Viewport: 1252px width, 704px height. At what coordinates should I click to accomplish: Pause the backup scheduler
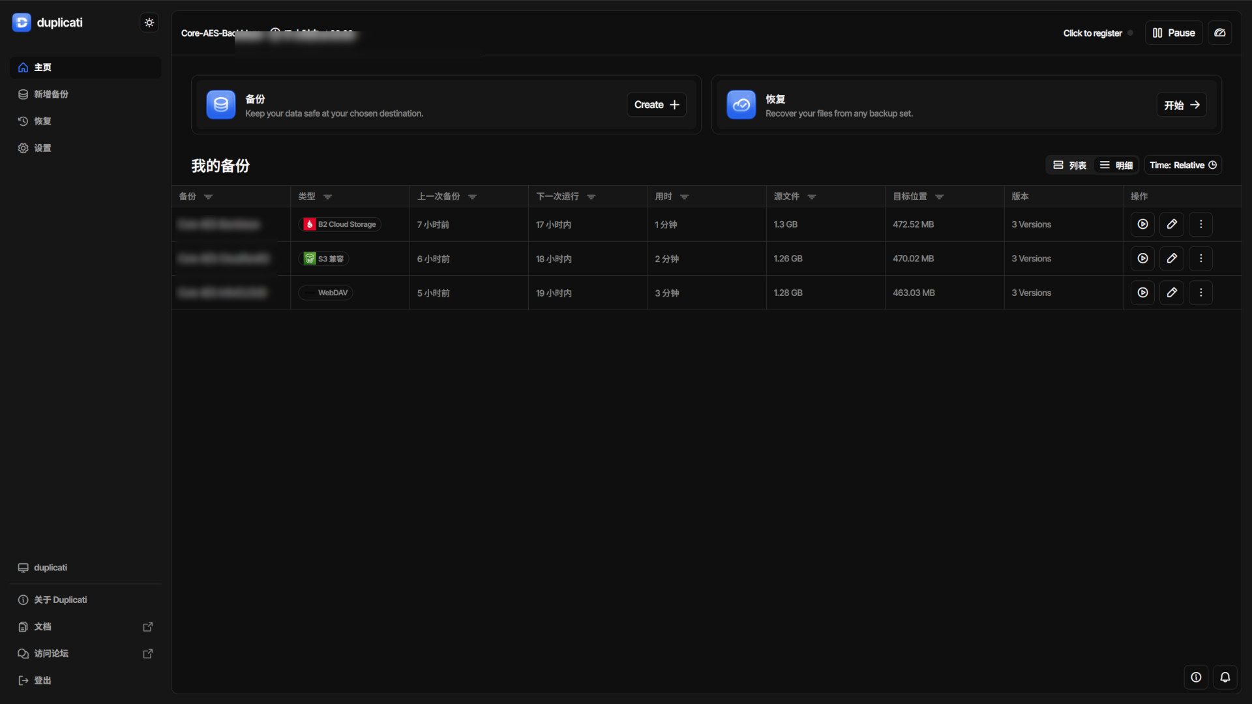1174,33
